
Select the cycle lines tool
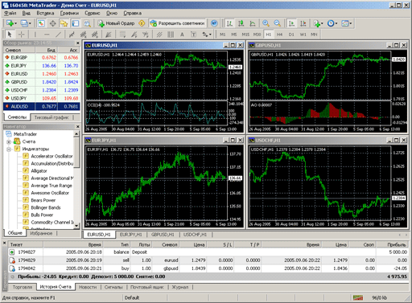pyautogui.click(x=171, y=35)
